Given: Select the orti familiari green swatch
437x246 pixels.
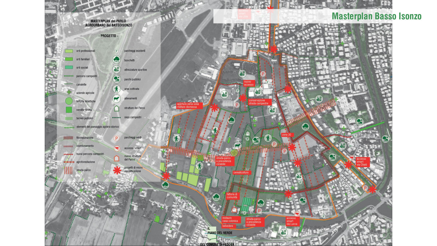Looking at the screenshot, I should click(x=69, y=59).
